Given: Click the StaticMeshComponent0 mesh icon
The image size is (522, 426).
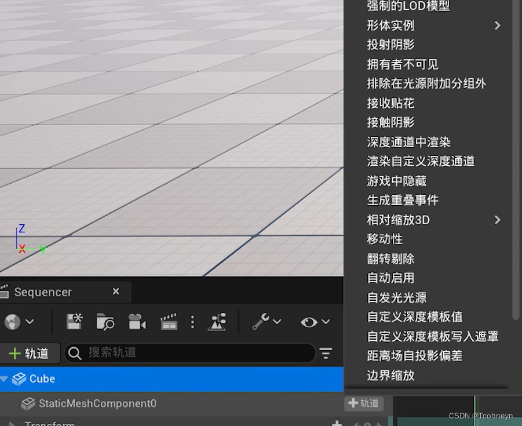Looking at the screenshot, I should click(x=28, y=403).
